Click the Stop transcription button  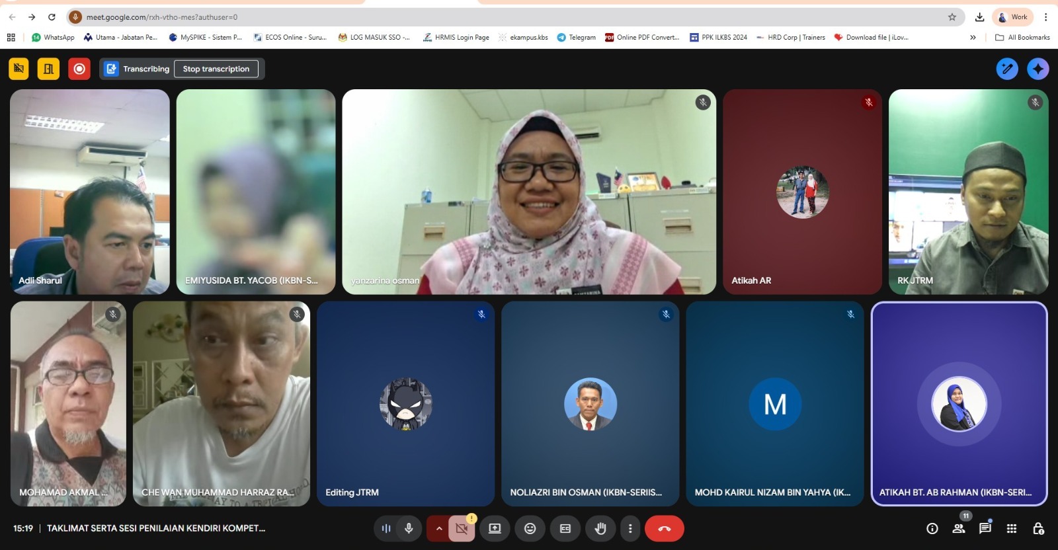[216, 69]
